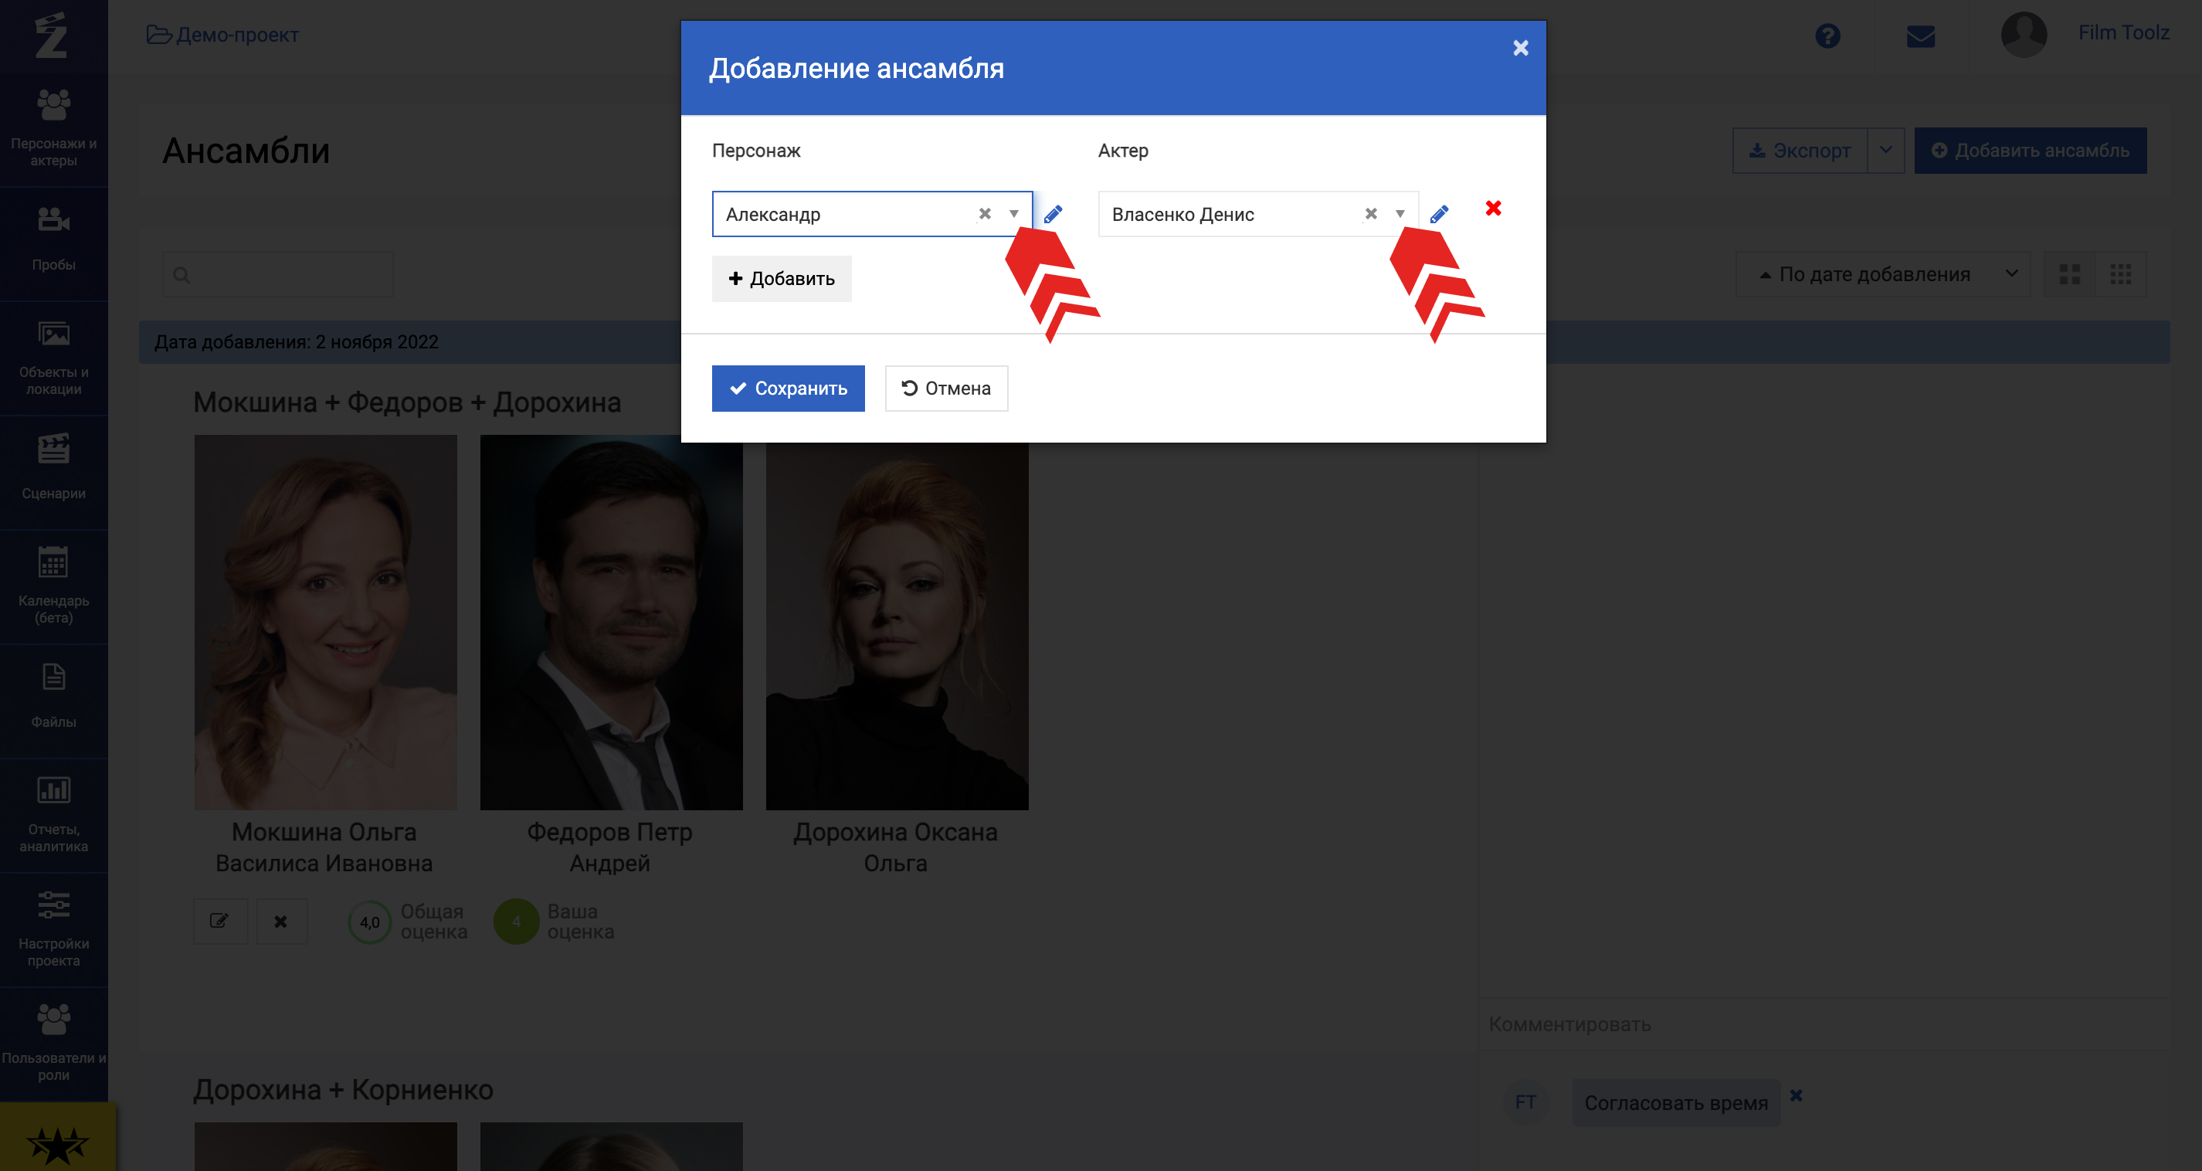Open Мокшина Ольга photo thumbnail
Image resolution: width=2202 pixels, height=1171 pixels.
click(x=326, y=623)
